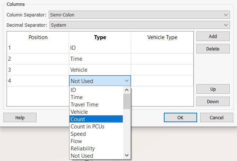
Task: Move the column Down
Action: (213, 101)
